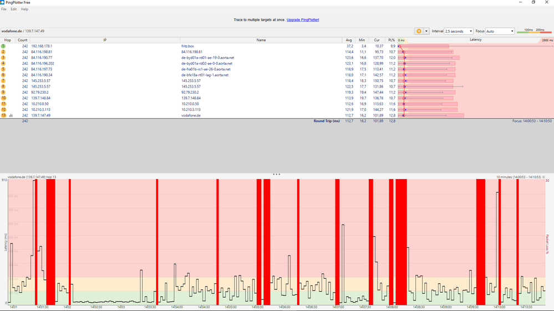Expand the Focus Auto dropdown

pyautogui.click(x=499, y=31)
